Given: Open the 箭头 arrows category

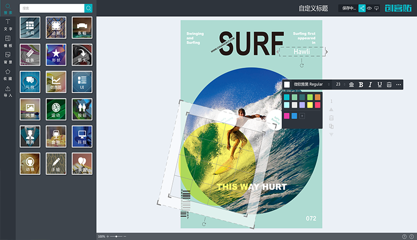Looking at the screenshot, I should [82, 54].
